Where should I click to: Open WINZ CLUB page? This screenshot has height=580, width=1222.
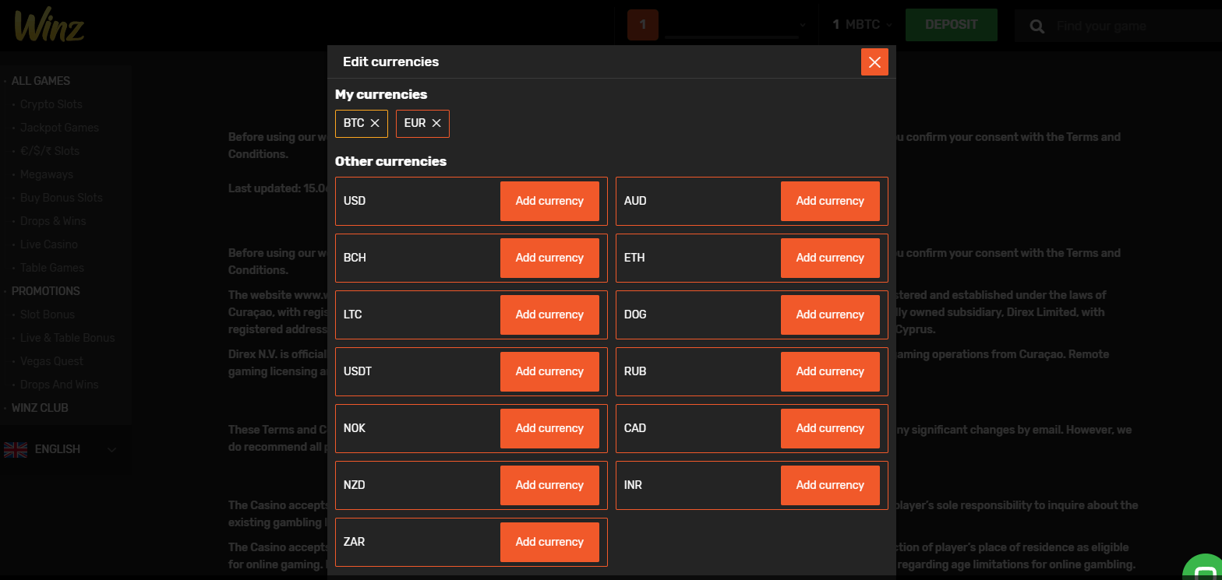(40, 408)
